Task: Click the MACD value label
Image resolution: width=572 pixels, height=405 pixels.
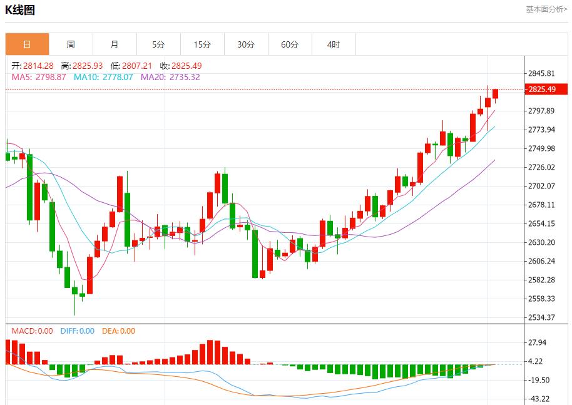Action: click(32, 331)
